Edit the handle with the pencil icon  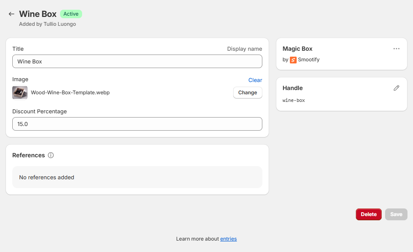click(x=396, y=88)
